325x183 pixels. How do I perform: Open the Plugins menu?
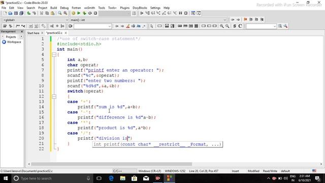pos(124,8)
